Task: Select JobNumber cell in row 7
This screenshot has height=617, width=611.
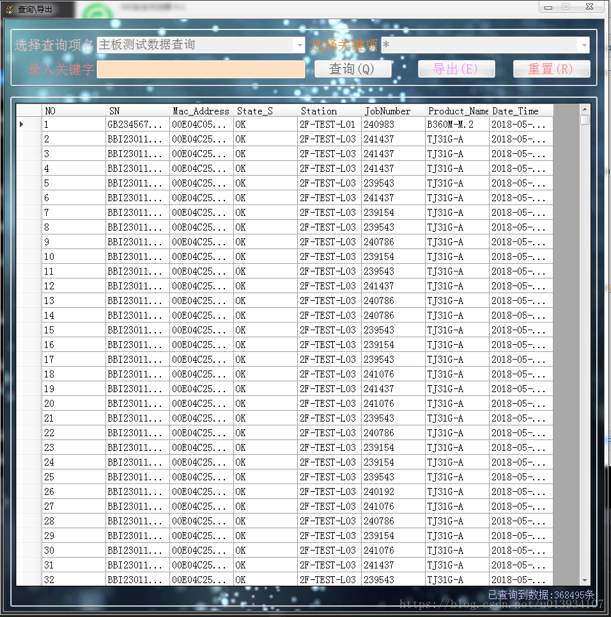Action: click(x=393, y=213)
